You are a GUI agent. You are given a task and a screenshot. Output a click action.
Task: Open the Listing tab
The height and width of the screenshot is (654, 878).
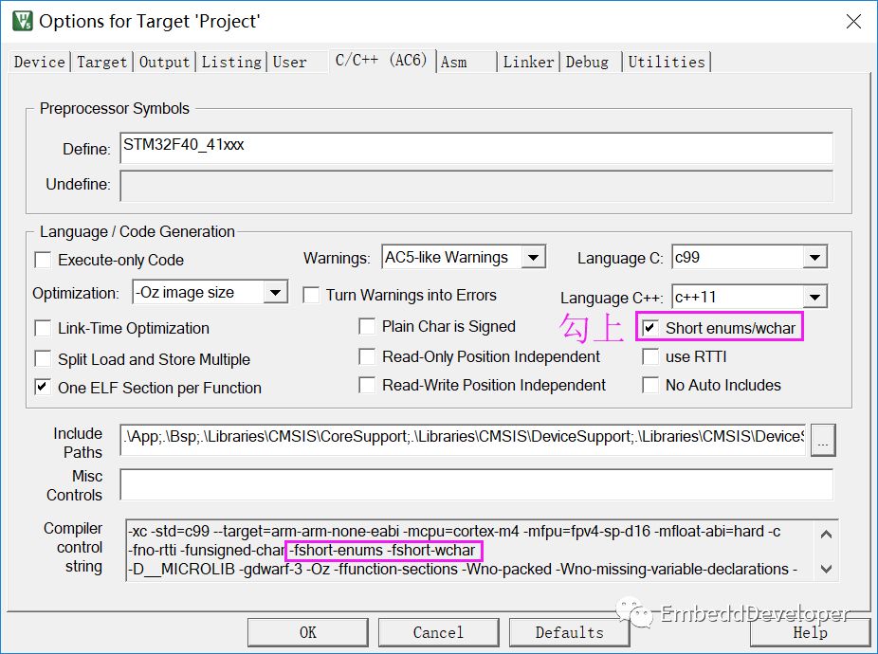click(231, 62)
